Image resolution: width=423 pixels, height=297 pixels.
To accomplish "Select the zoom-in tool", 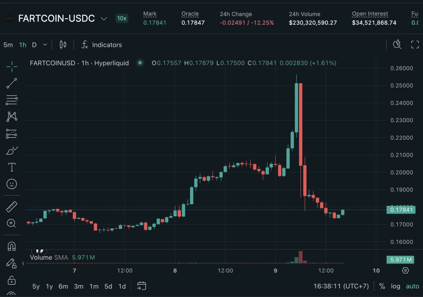I will pyautogui.click(x=11, y=223).
